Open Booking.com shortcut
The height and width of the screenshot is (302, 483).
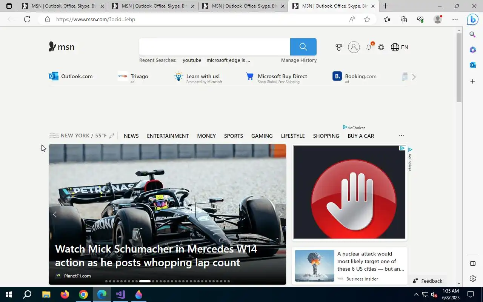point(354,77)
